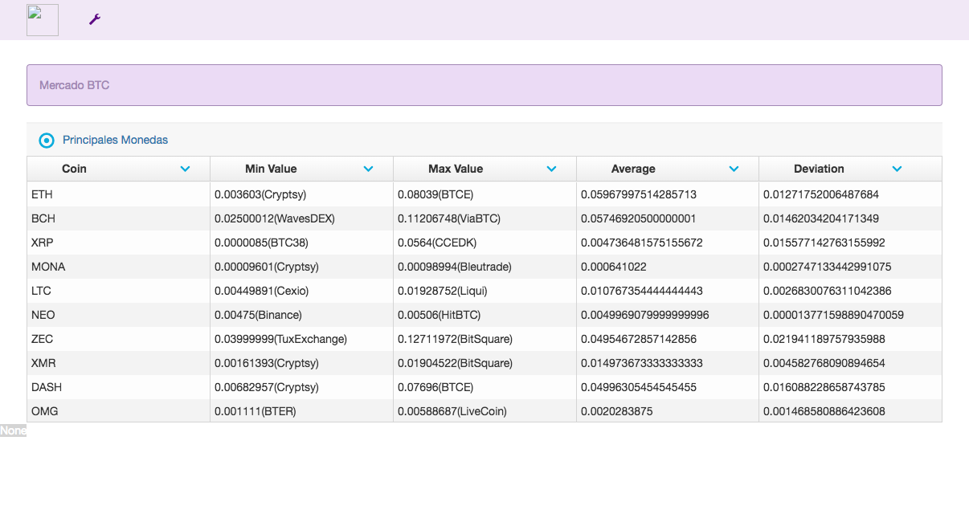Click min value 0.02500012(WavesDEX)
The width and height of the screenshot is (969, 510).
coord(275,218)
